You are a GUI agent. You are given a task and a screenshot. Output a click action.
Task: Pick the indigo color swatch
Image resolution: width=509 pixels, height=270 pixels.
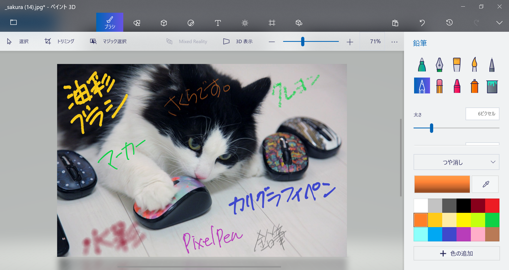[x=449, y=234]
